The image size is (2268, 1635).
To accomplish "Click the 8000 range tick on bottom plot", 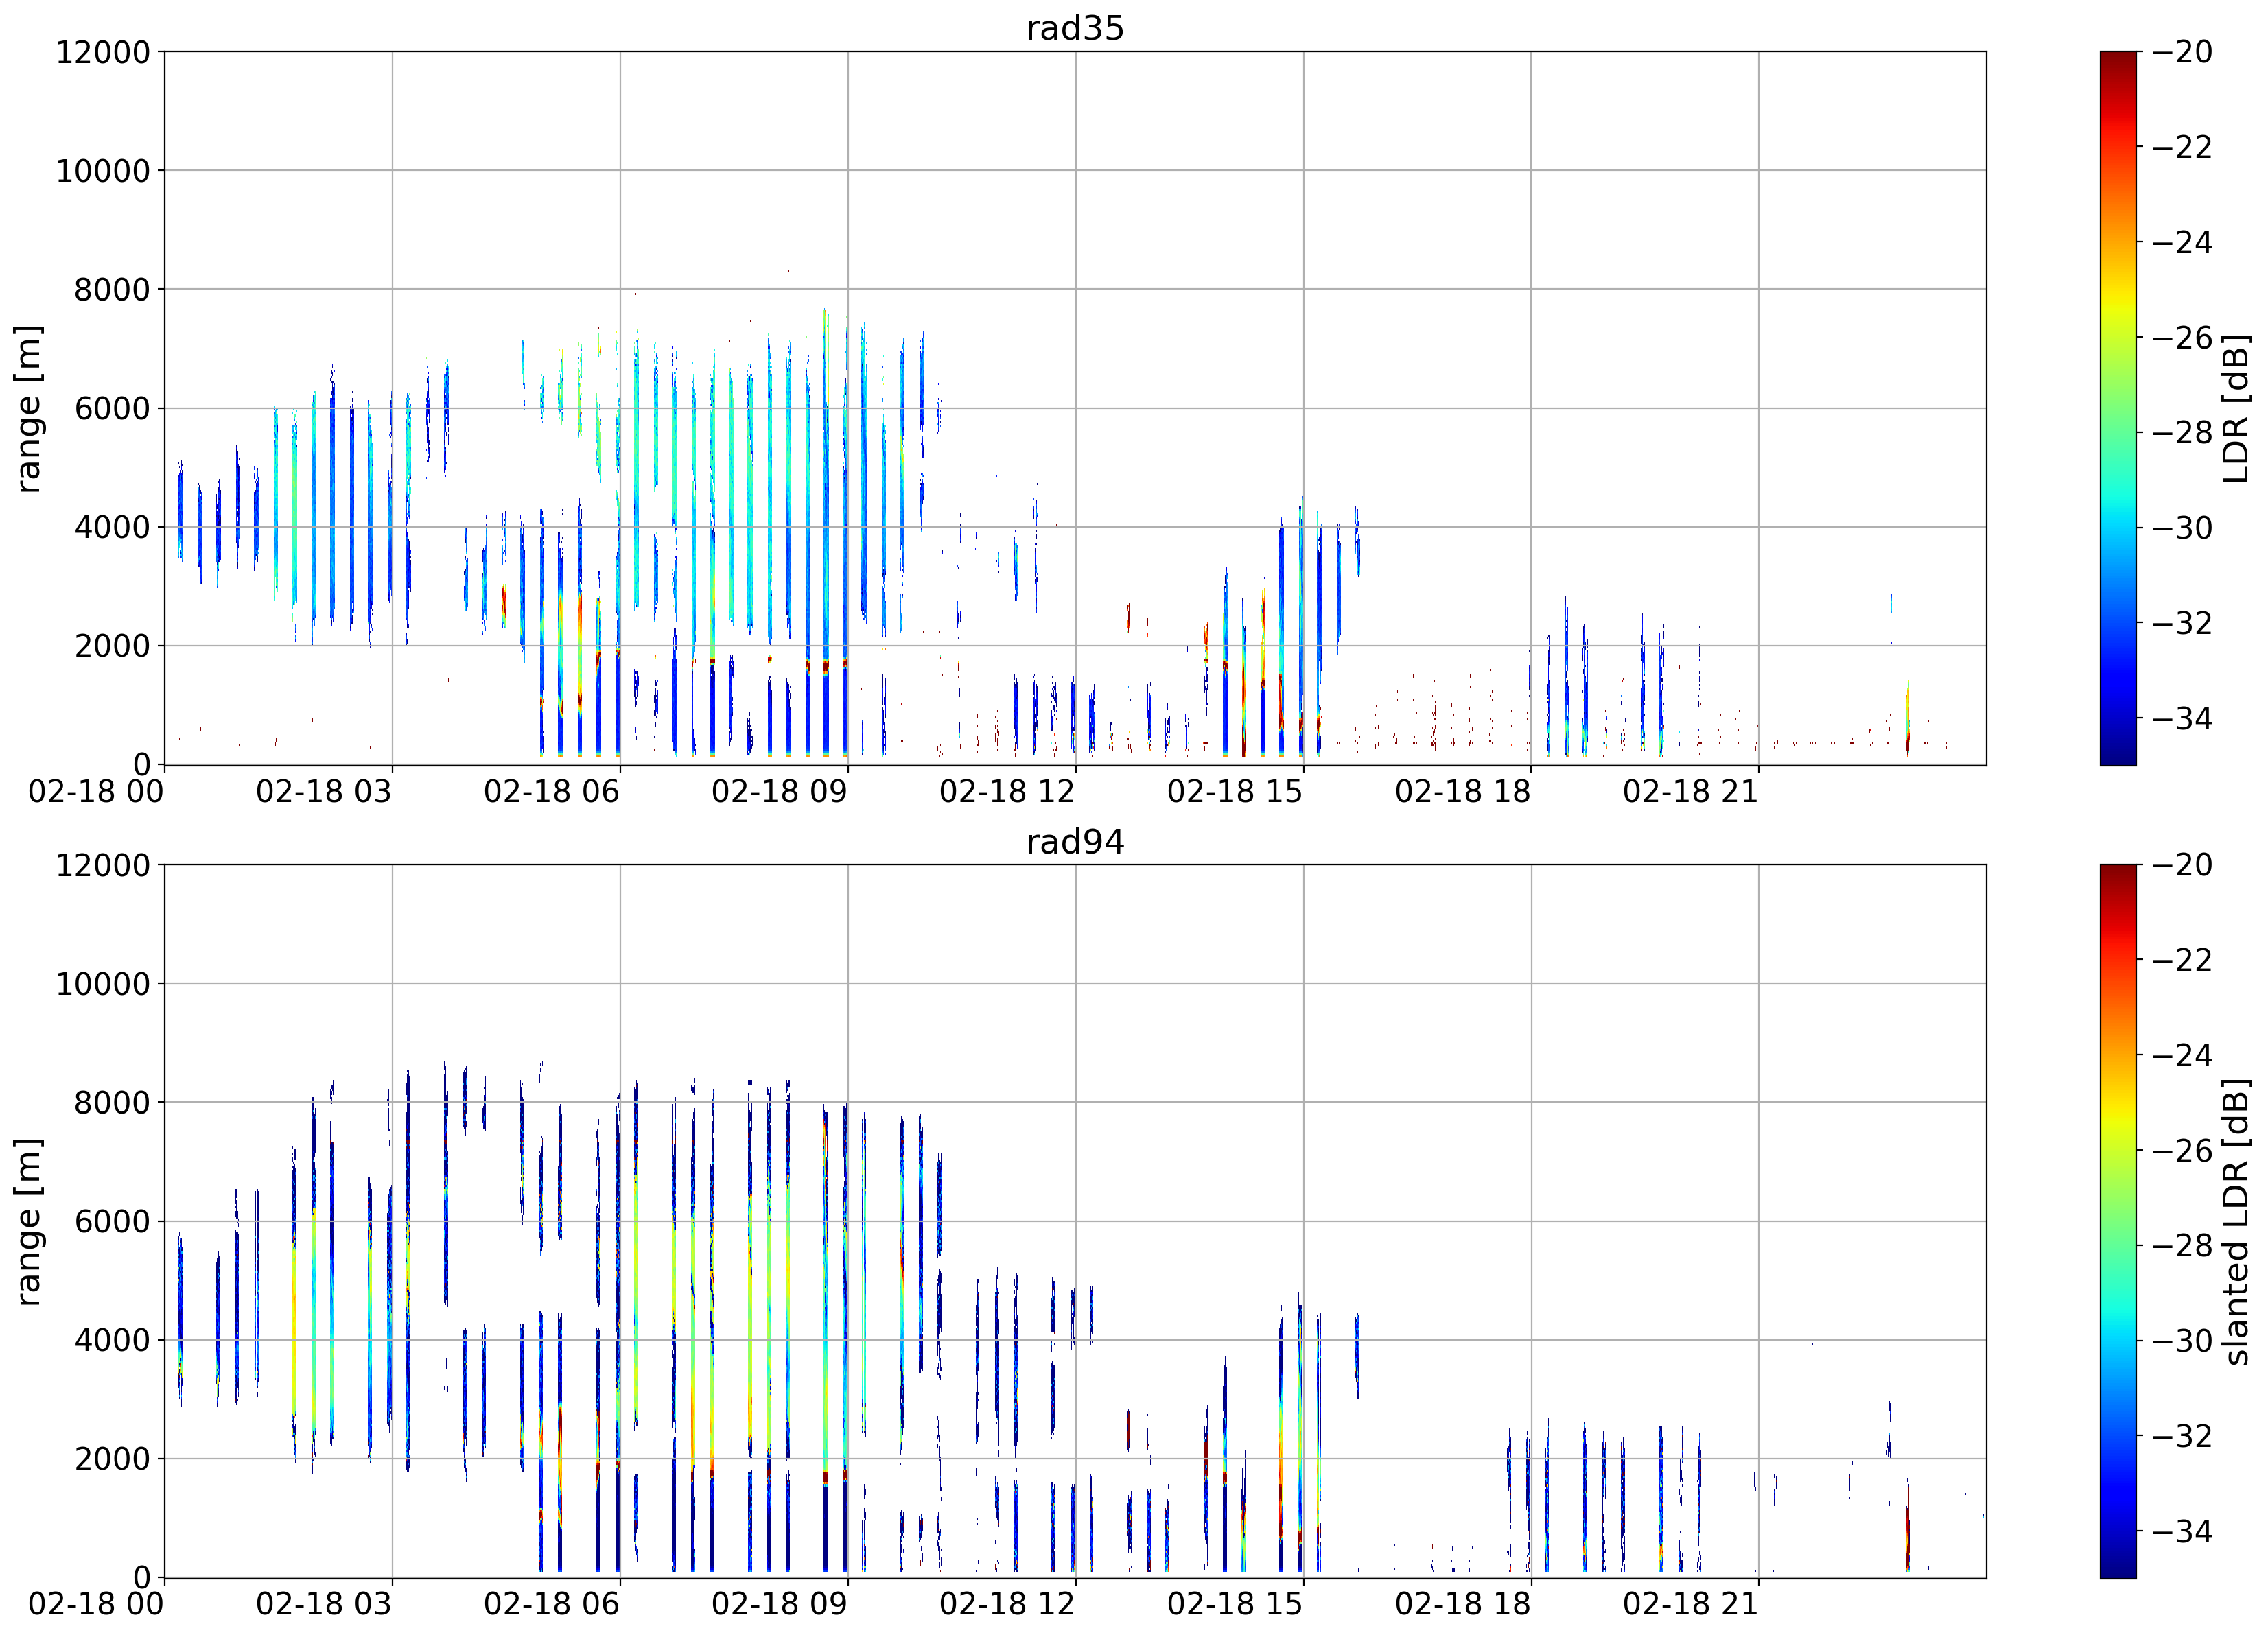I will (x=112, y=1102).
